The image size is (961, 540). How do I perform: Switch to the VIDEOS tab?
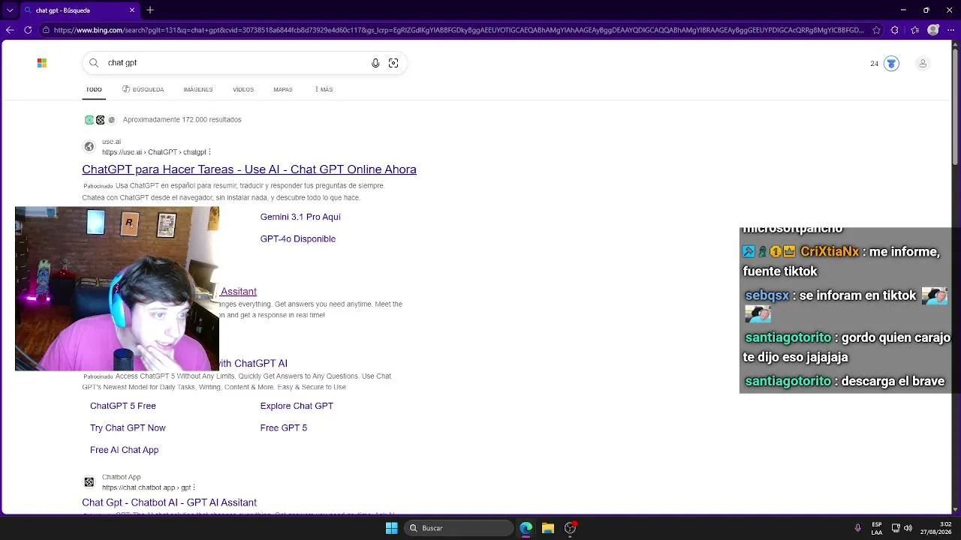tap(243, 89)
